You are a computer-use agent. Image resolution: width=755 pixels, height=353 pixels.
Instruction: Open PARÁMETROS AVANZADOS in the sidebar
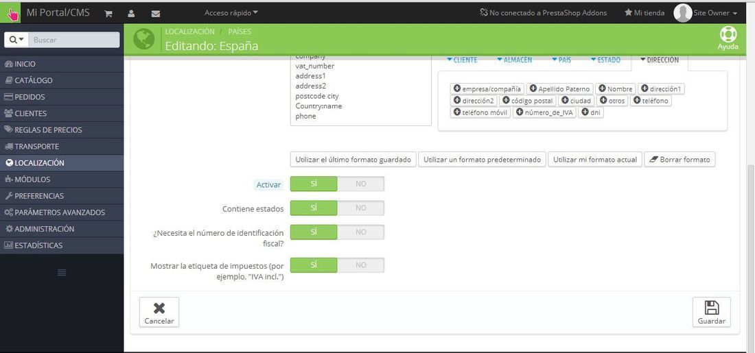tap(62, 212)
